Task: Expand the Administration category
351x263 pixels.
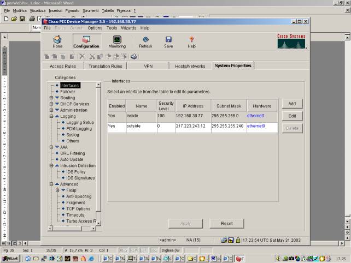Action: coord(51,110)
